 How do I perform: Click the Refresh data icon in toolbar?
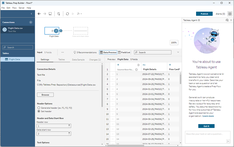point(67,14)
